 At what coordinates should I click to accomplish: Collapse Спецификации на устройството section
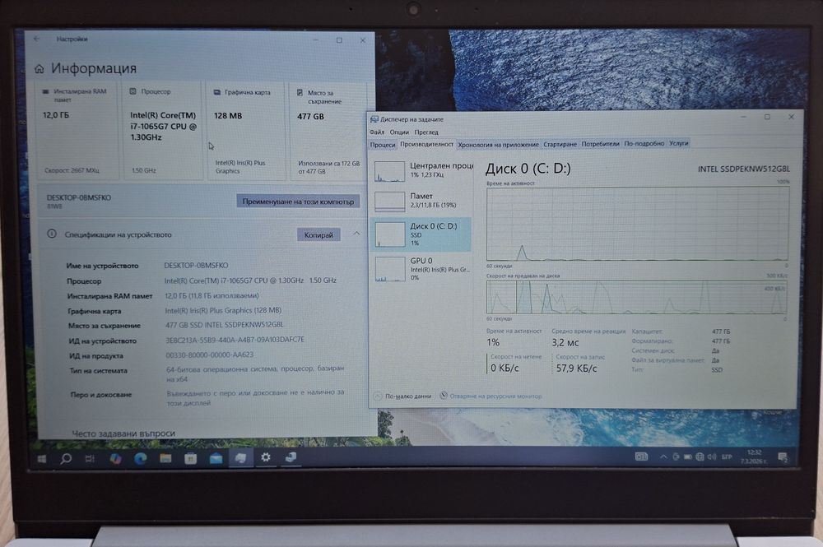[356, 234]
